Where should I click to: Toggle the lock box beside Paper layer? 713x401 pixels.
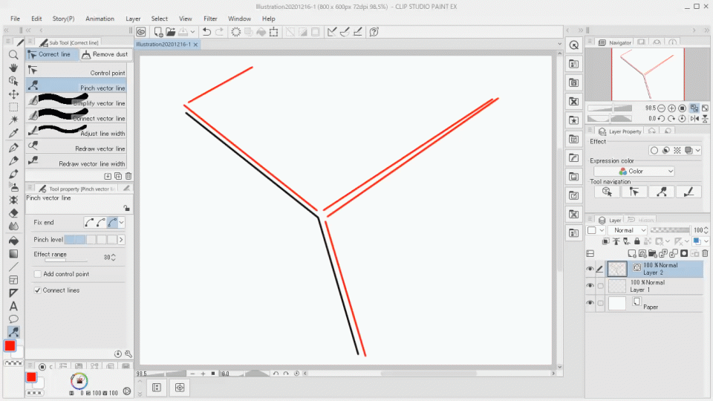click(x=600, y=303)
